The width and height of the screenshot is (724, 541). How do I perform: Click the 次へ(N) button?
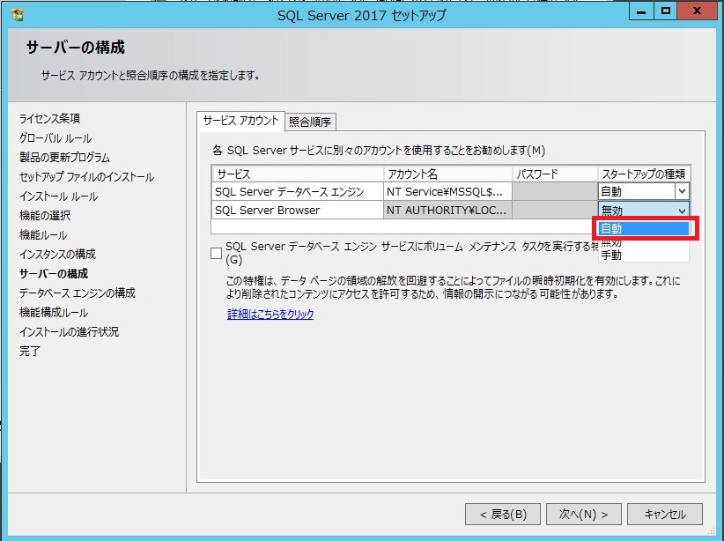pyautogui.click(x=584, y=514)
